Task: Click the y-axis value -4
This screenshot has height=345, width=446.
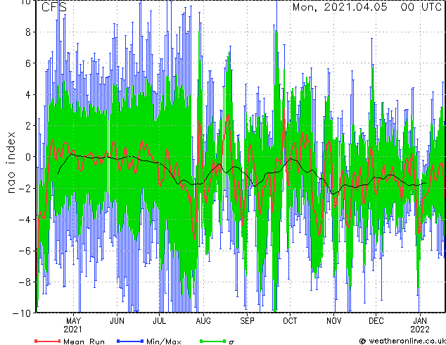Action: point(25,220)
